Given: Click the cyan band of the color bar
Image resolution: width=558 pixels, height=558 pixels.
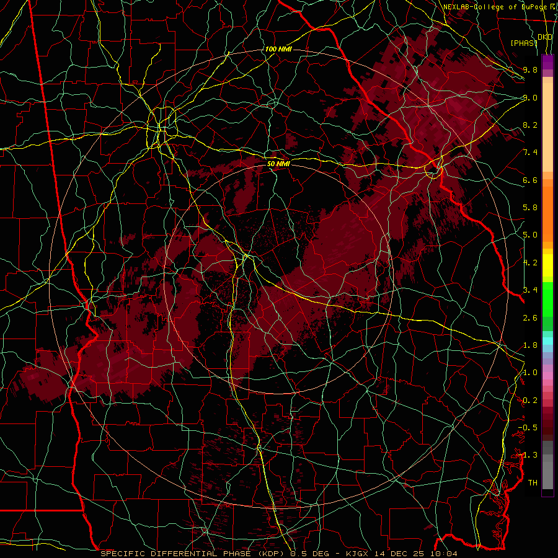Looking at the screenshot, I should pyautogui.click(x=547, y=340).
